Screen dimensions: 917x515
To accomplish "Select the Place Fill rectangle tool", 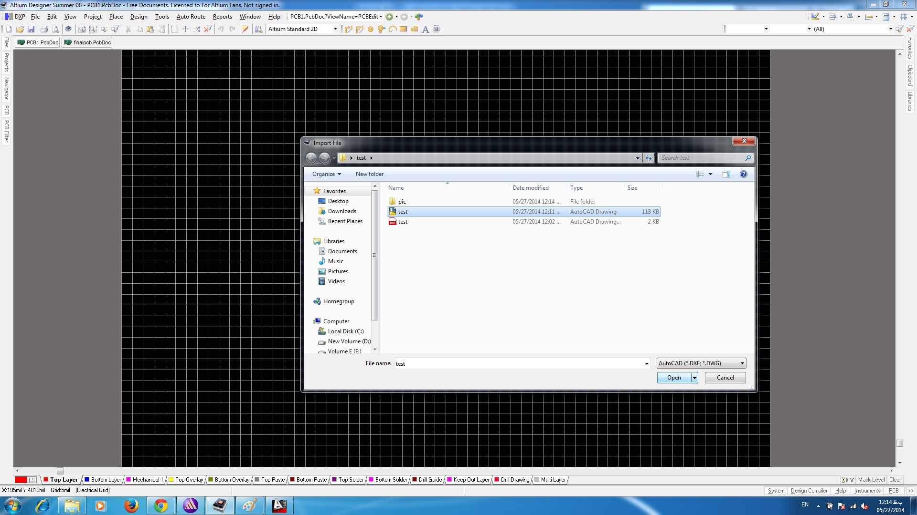I will pos(403,29).
